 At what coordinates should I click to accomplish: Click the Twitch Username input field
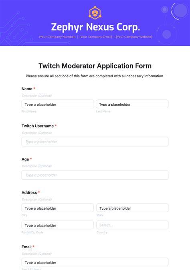coord(95,142)
